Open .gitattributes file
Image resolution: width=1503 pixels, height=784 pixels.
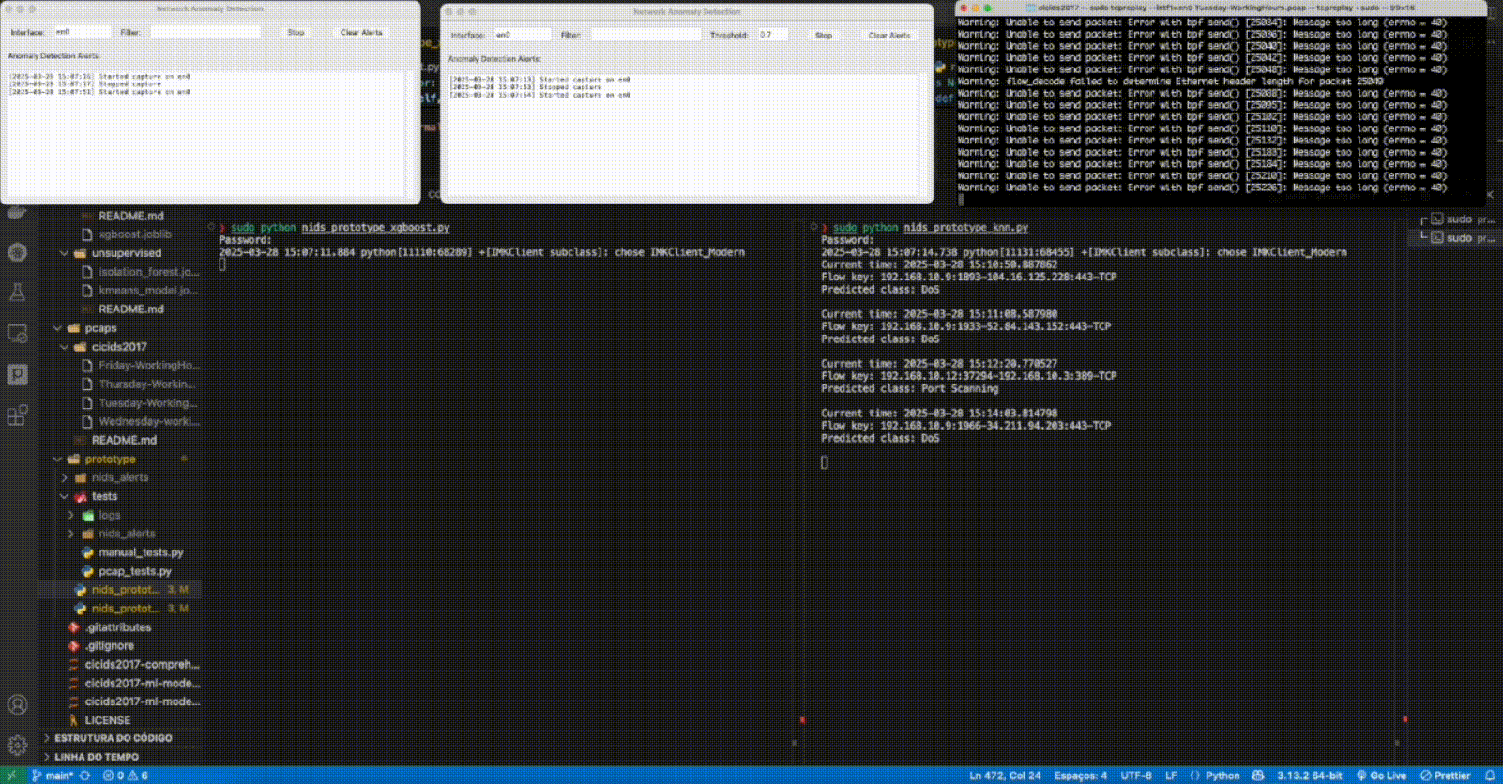(x=120, y=627)
